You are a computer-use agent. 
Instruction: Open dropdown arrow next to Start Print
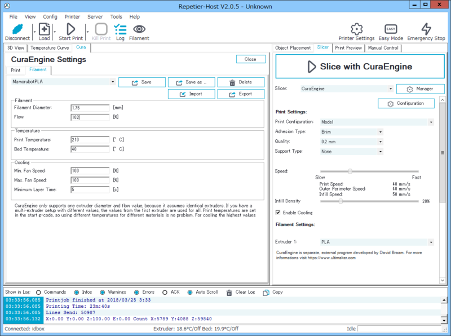coord(88,32)
